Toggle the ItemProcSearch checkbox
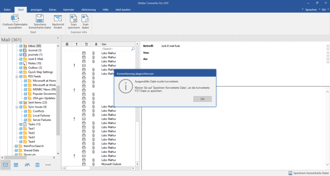330x176 pixels. [x=16, y=146]
